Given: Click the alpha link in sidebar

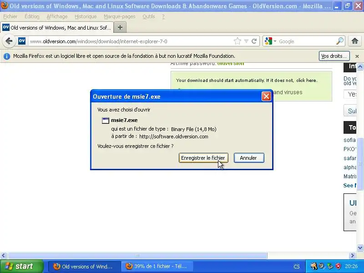Looking at the screenshot, I should tap(350, 167).
